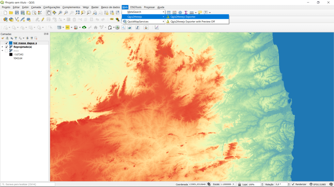This screenshot has width=334, height=187.
Task: Create a new project
Action: point(5,13)
